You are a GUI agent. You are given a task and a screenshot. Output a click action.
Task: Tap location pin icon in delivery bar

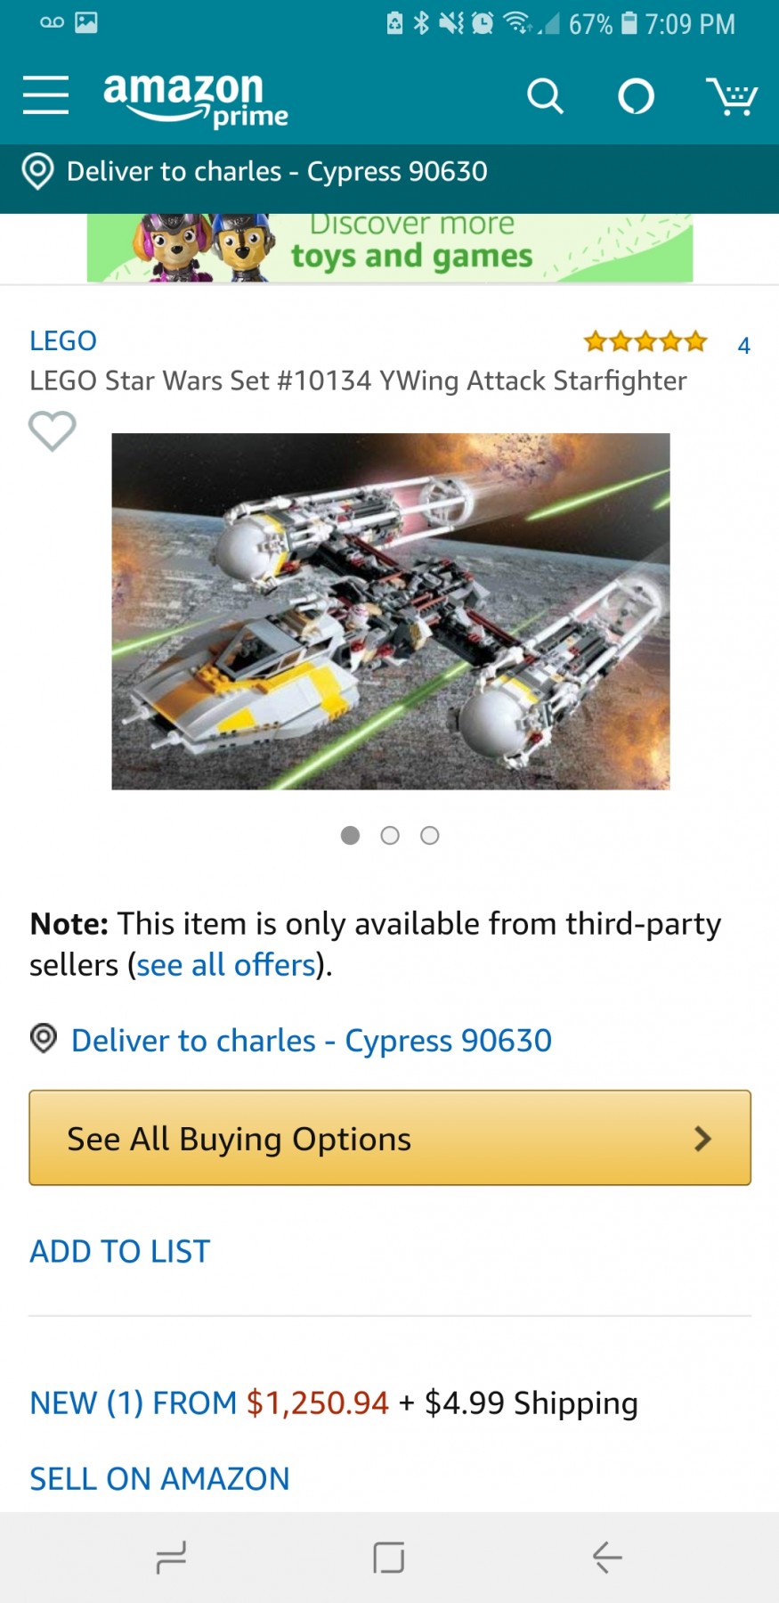(37, 171)
